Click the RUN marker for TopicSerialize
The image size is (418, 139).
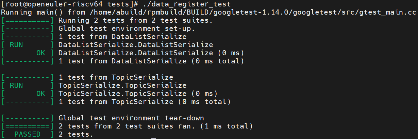[16, 85]
